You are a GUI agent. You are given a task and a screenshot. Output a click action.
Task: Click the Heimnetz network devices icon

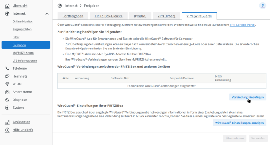pyautogui.click(x=7, y=76)
